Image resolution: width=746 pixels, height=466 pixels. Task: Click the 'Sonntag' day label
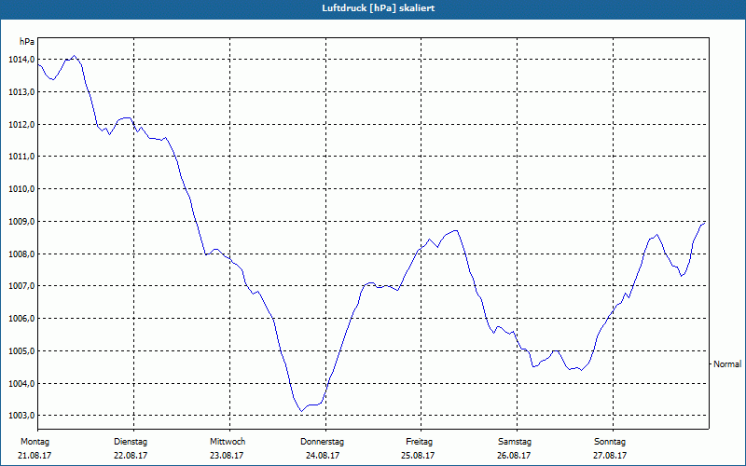[x=610, y=442]
